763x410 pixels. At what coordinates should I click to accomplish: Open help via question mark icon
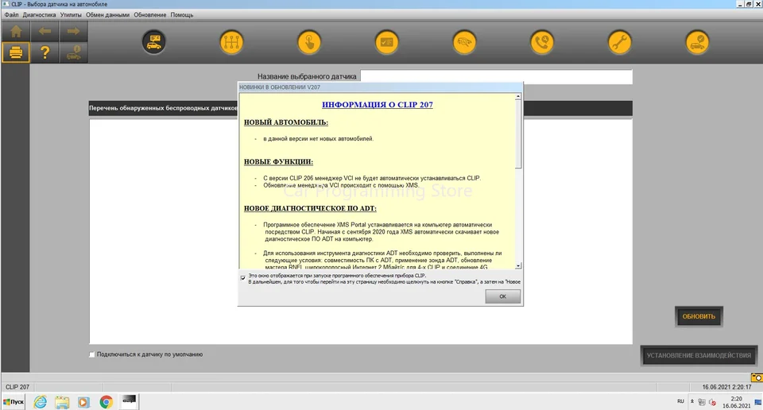[x=45, y=52]
